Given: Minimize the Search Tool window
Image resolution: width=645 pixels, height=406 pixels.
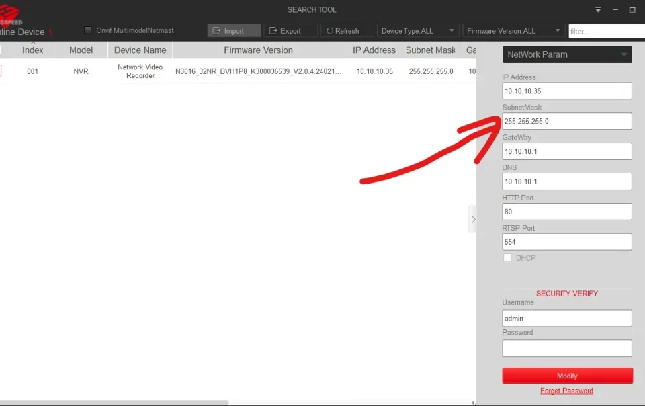Looking at the screenshot, I should pyautogui.click(x=615, y=10).
